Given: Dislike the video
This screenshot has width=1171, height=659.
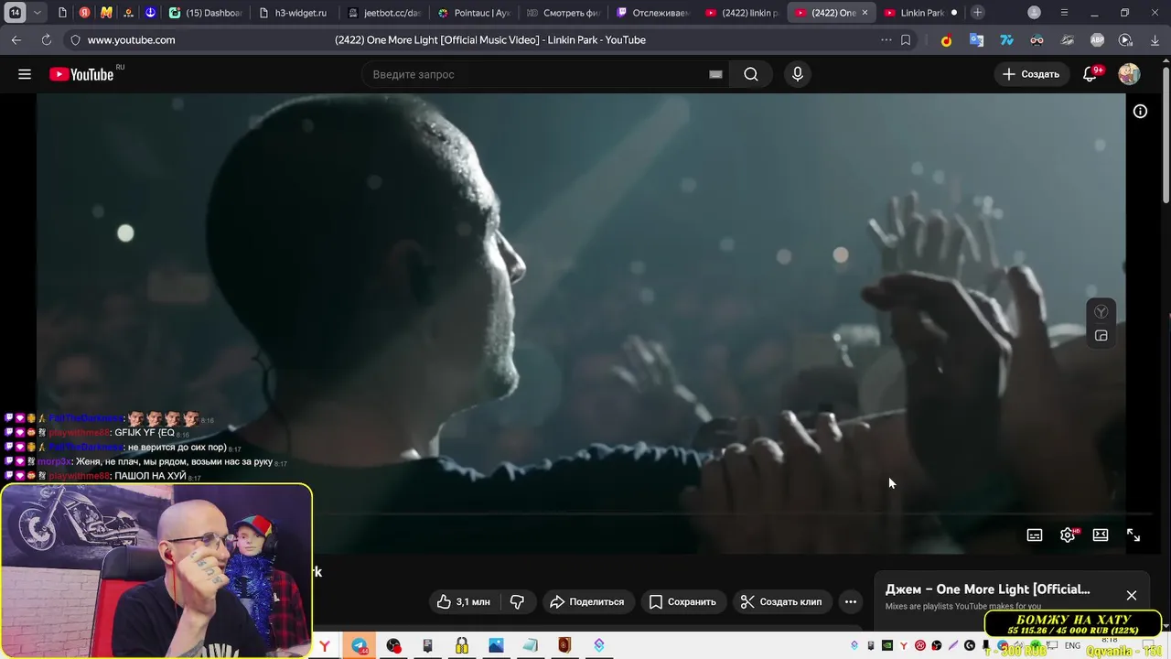Looking at the screenshot, I should [x=517, y=601].
